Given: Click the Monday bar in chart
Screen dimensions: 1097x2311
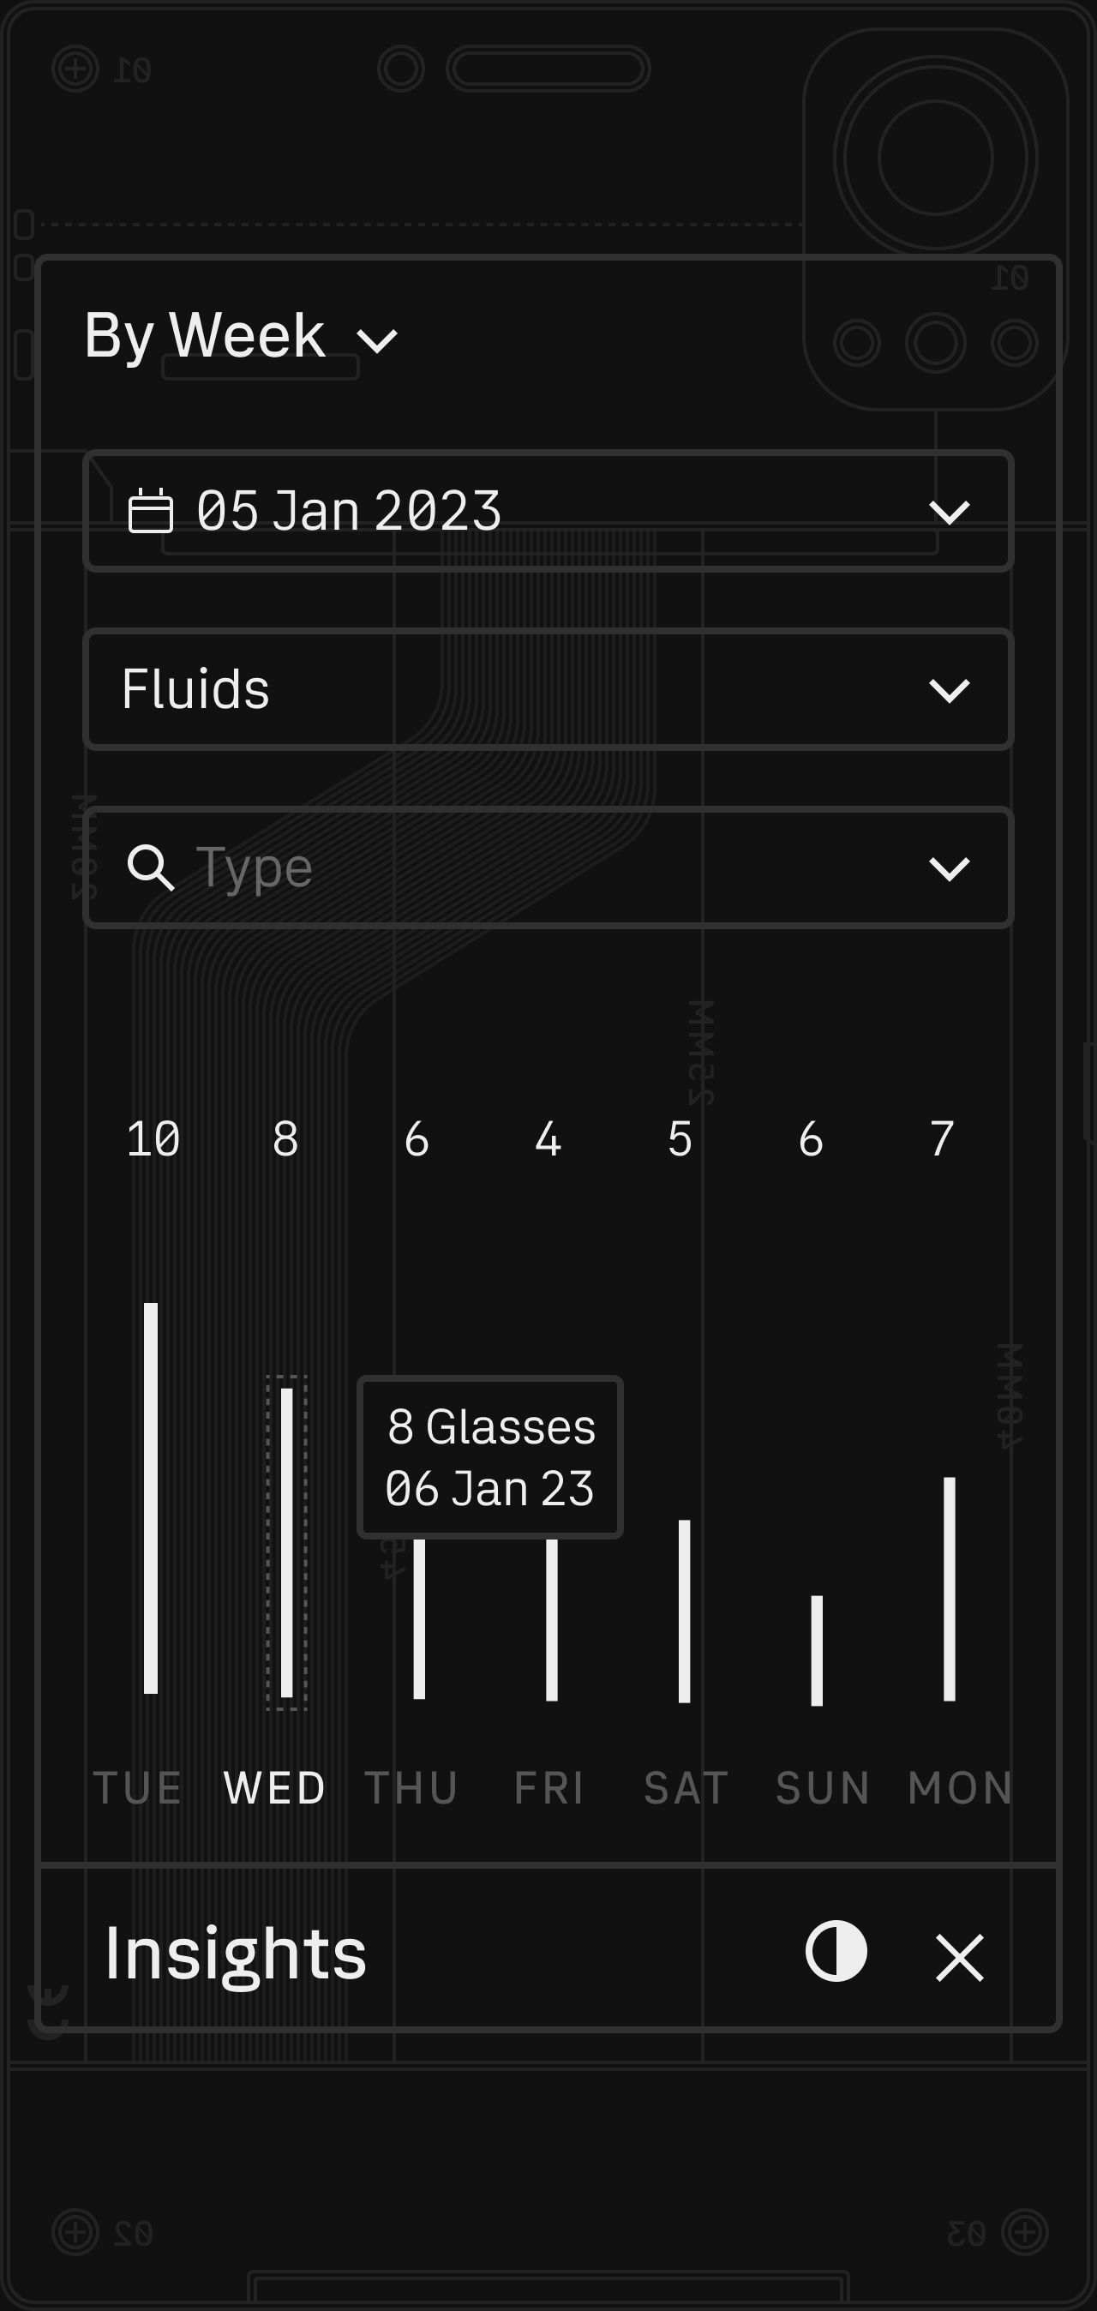Looking at the screenshot, I should 949,1589.
